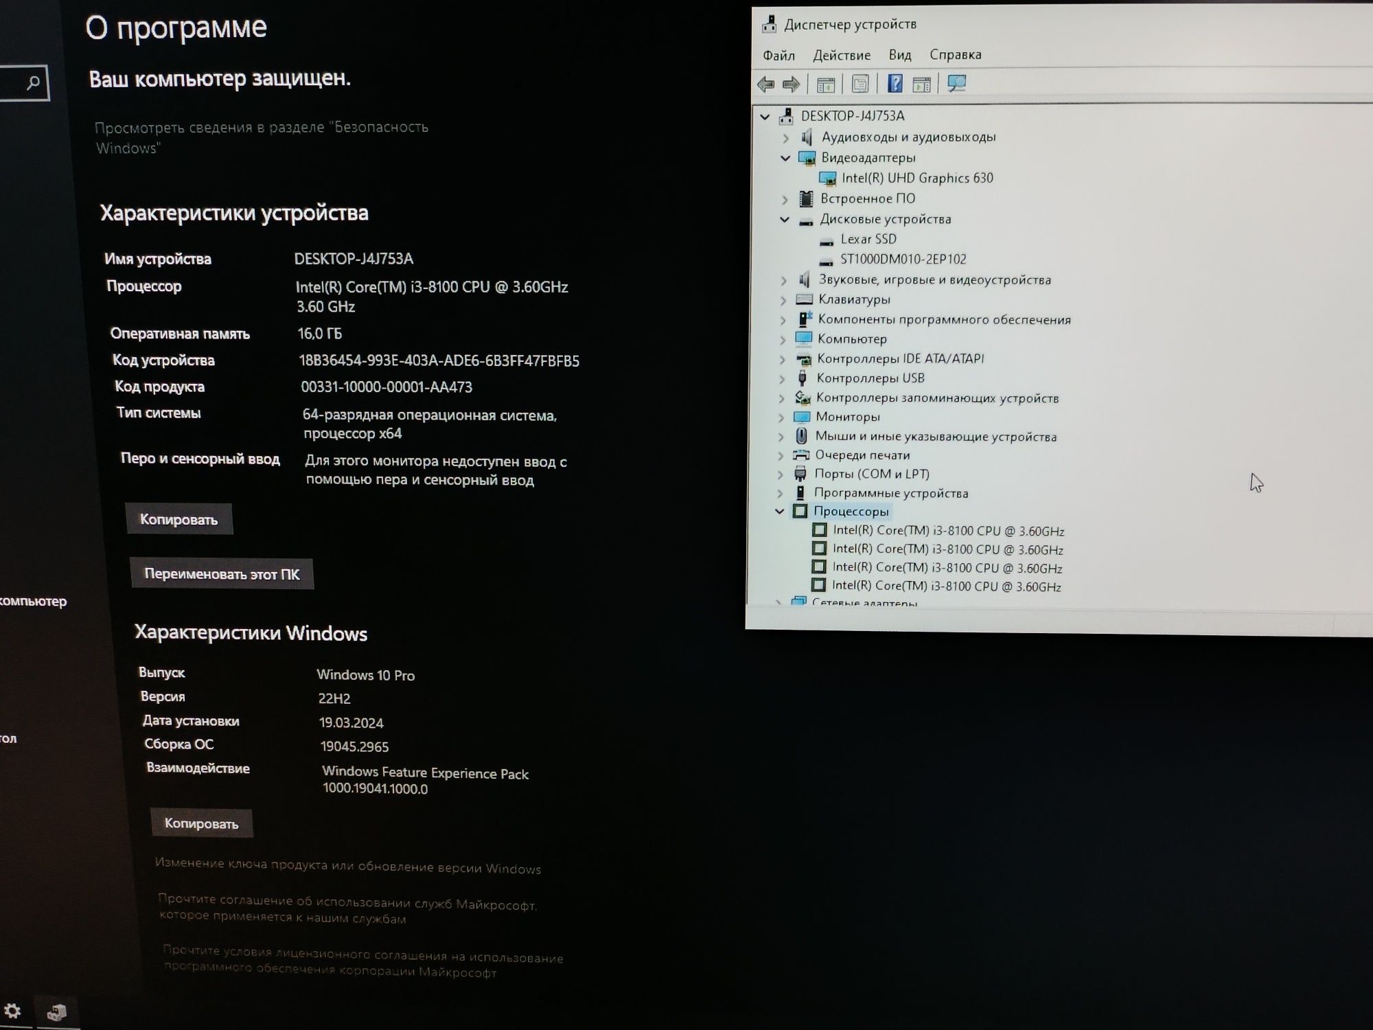Click the Device Manager icon in the taskbar
1373x1030 pixels.
[x=56, y=1012]
